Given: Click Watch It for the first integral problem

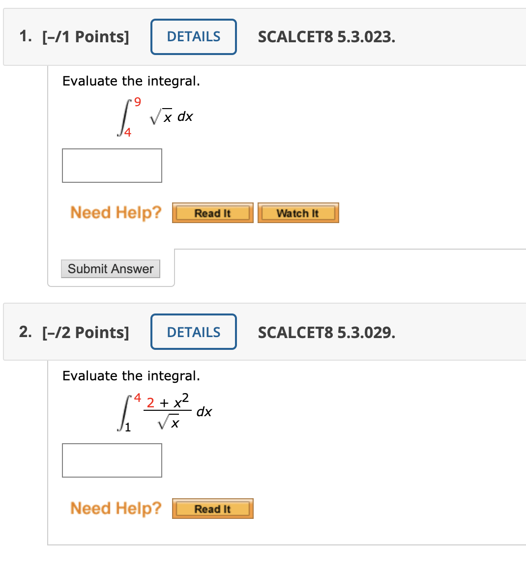Looking at the screenshot, I should click(x=298, y=212).
